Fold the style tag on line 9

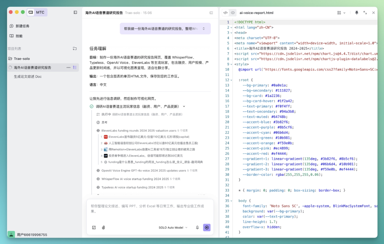(x=231, y=64)
